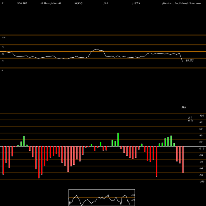This screenshot has height=206, width=206.
Task: Click the 40 label on MR axis
Action: 201,136
